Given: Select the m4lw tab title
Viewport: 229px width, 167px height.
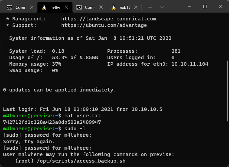Looking at the screenshot, I should pos(55,7).
